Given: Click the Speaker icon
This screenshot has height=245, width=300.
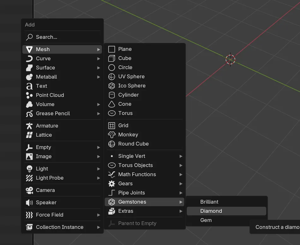Looking at the screenshot, I should pyautogui.click(x=29, y=203).
